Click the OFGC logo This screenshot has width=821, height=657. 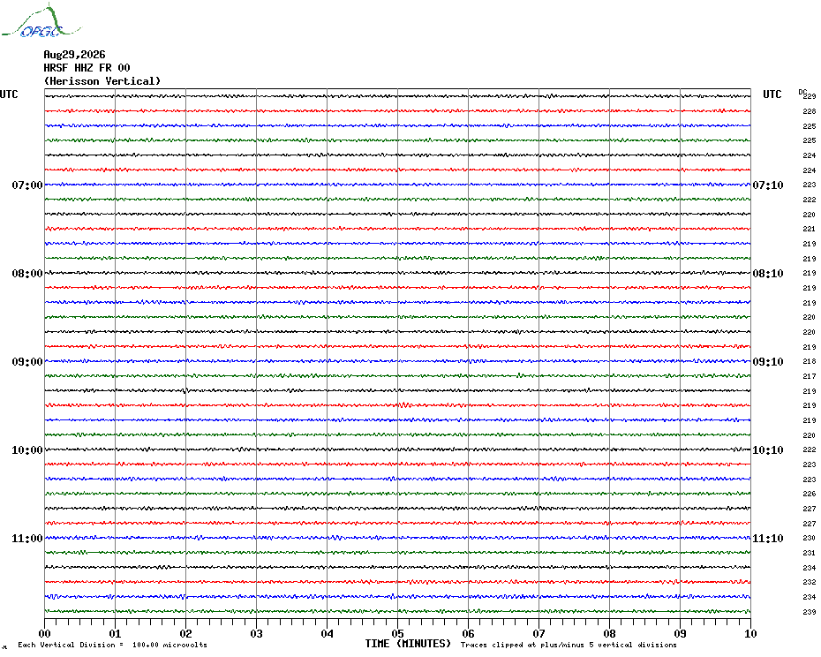(41, 21)
